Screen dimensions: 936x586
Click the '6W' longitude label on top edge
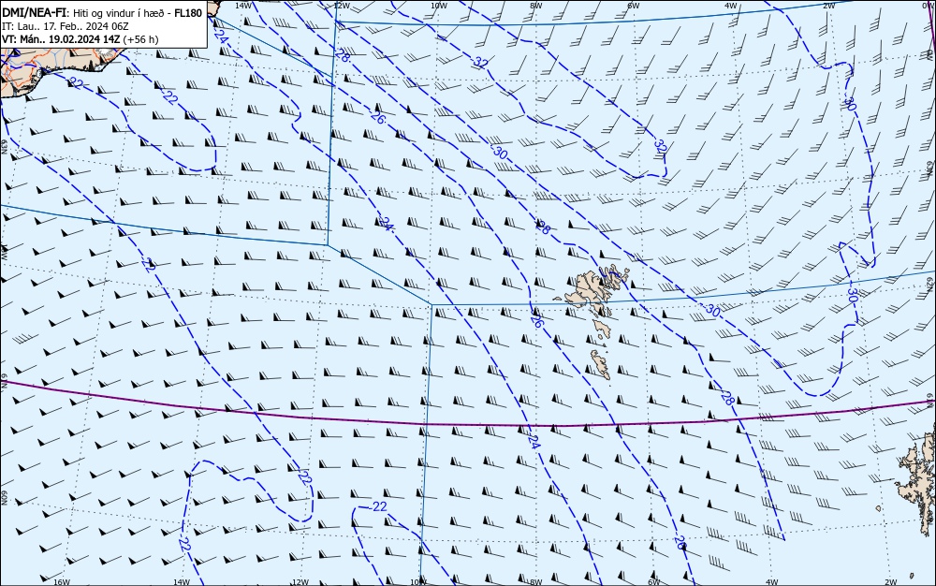point(634,6)
